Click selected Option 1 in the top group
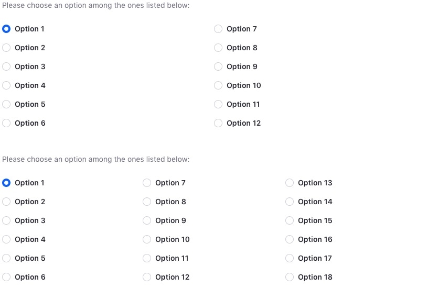 (x=6, y=29)
